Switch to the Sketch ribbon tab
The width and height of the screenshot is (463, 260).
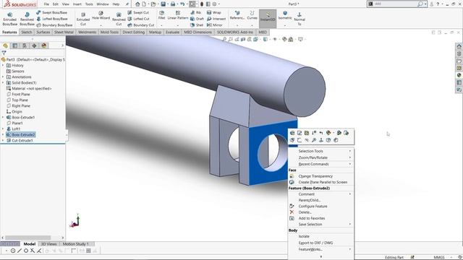coord(26,32)
